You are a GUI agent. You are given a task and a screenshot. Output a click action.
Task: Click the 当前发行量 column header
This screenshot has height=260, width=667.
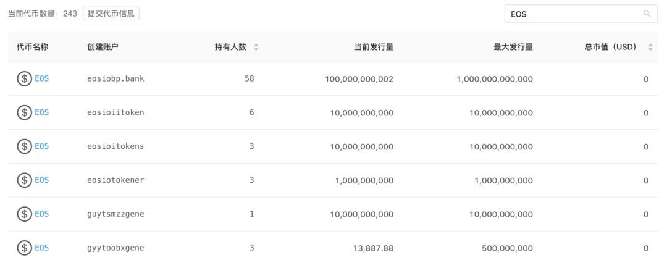click(x=374, y=47)
